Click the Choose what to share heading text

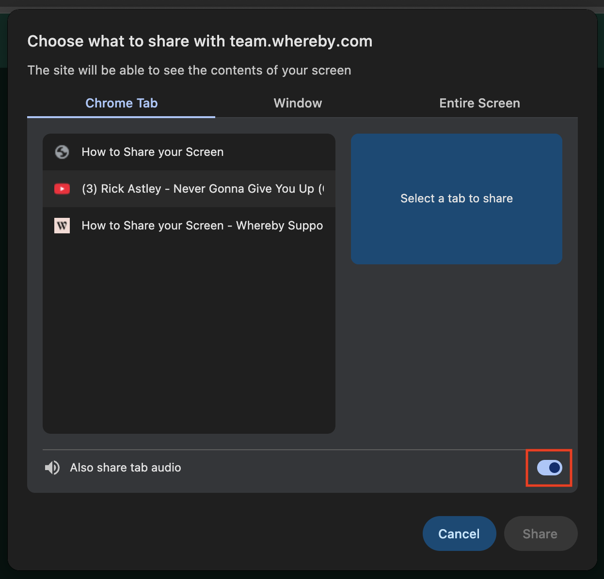pos(126,41)
